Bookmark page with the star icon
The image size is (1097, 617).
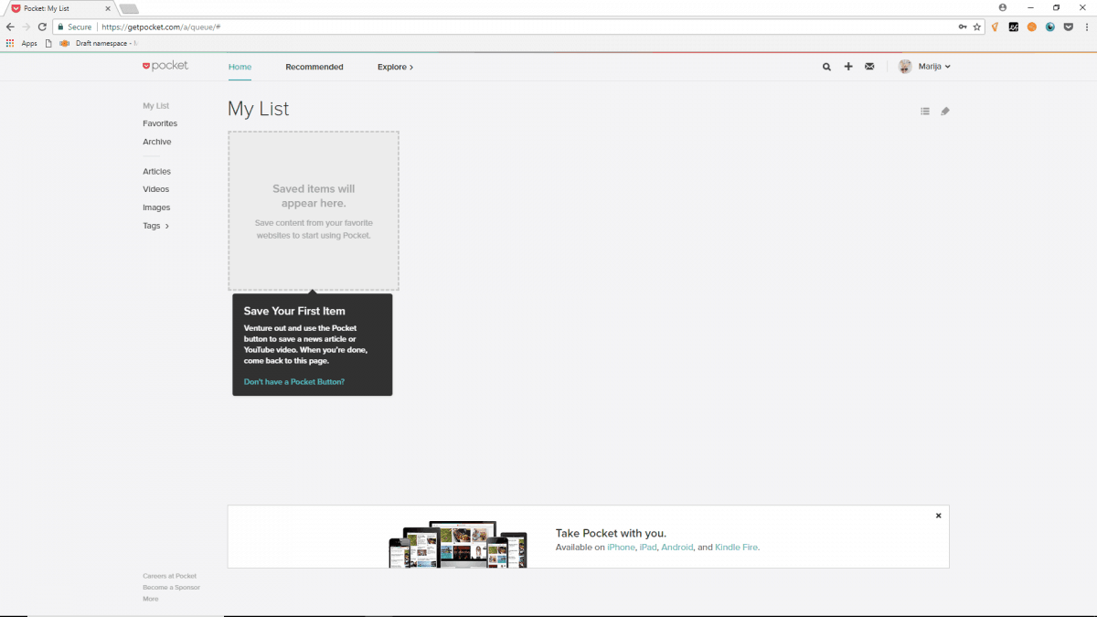[x=977, y=27]
